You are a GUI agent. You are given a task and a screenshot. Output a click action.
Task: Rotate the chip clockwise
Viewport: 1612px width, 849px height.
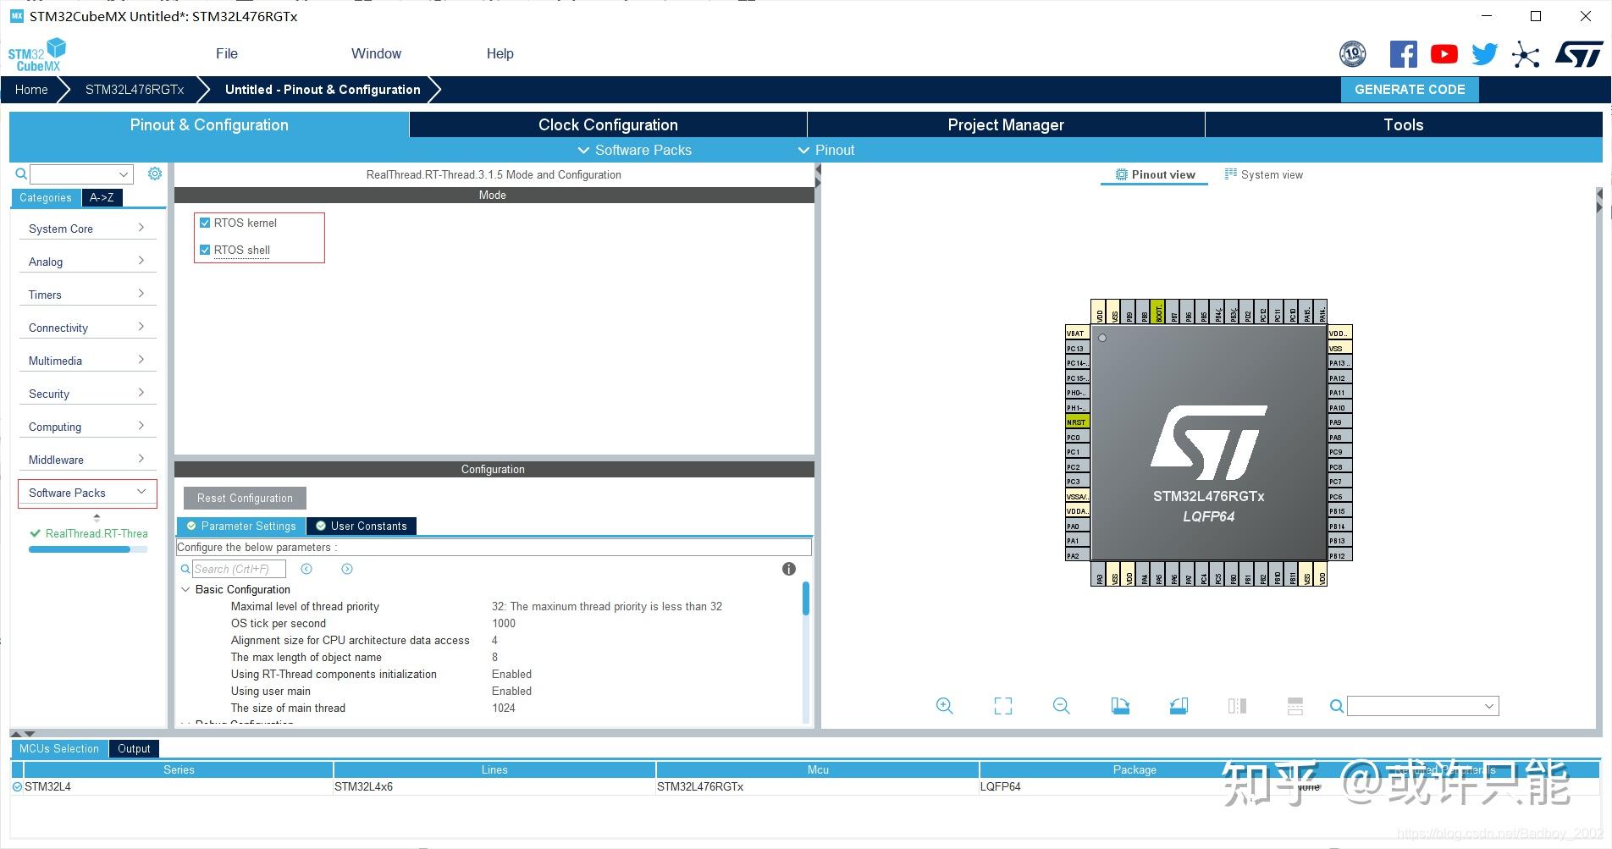1119,705
